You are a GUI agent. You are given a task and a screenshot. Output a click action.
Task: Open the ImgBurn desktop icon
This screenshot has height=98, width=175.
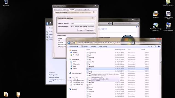click(156, 14)
